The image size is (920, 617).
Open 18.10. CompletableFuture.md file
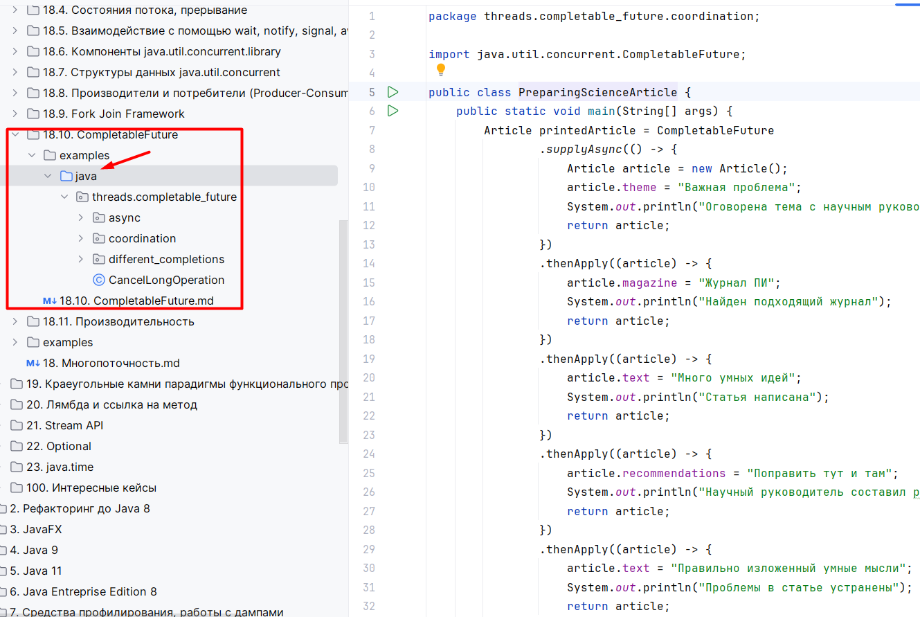(136, 301)
